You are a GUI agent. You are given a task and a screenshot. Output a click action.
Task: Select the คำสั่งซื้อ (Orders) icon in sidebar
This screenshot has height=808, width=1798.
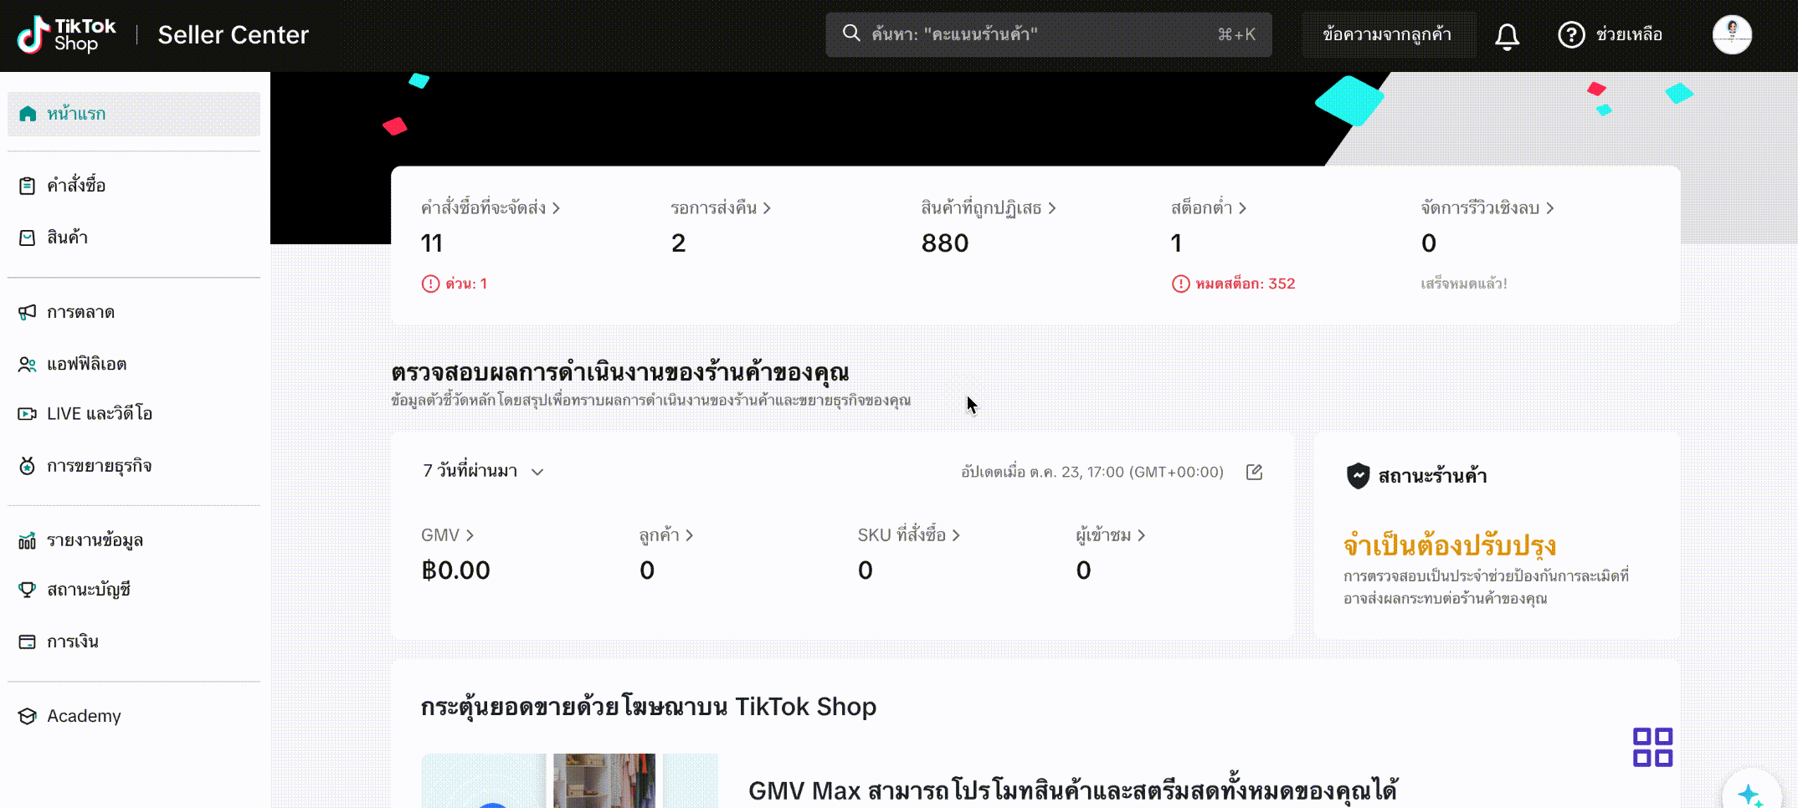[26, 185]
